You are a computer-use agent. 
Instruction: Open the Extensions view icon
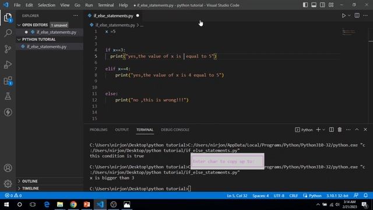(x=8, y=80)
